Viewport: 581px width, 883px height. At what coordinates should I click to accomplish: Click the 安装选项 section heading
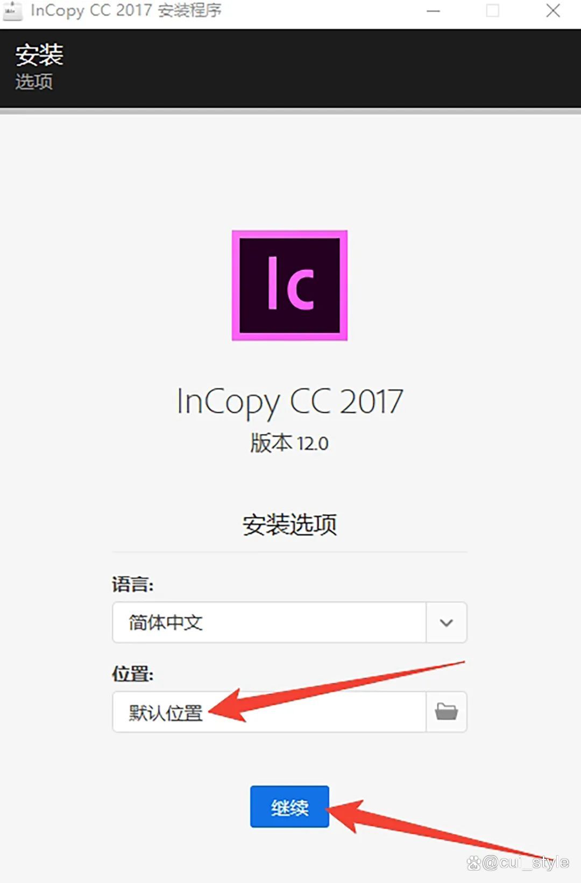tap(289, 525)
